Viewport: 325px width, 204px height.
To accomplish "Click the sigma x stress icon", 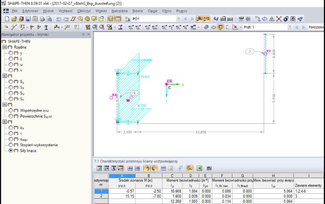I will pyautogui.click(x=164, y=27).
